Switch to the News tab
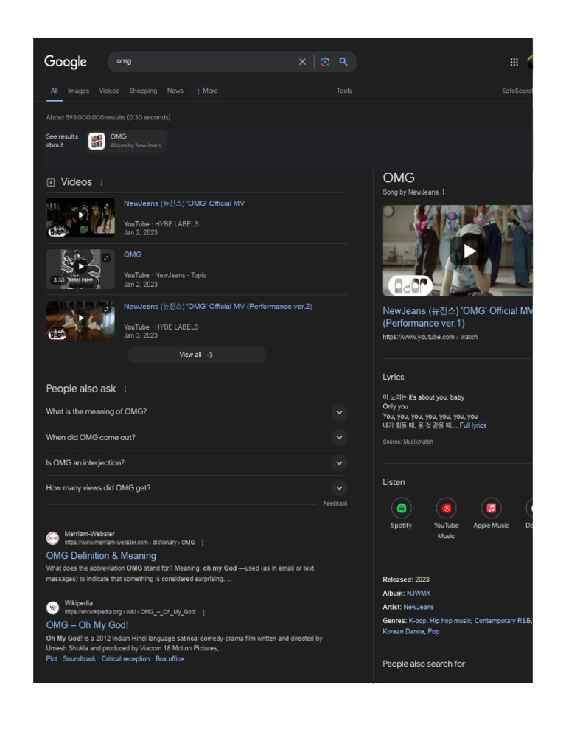Viewport: 566px width, 755px height. click(x=175, y=91)
